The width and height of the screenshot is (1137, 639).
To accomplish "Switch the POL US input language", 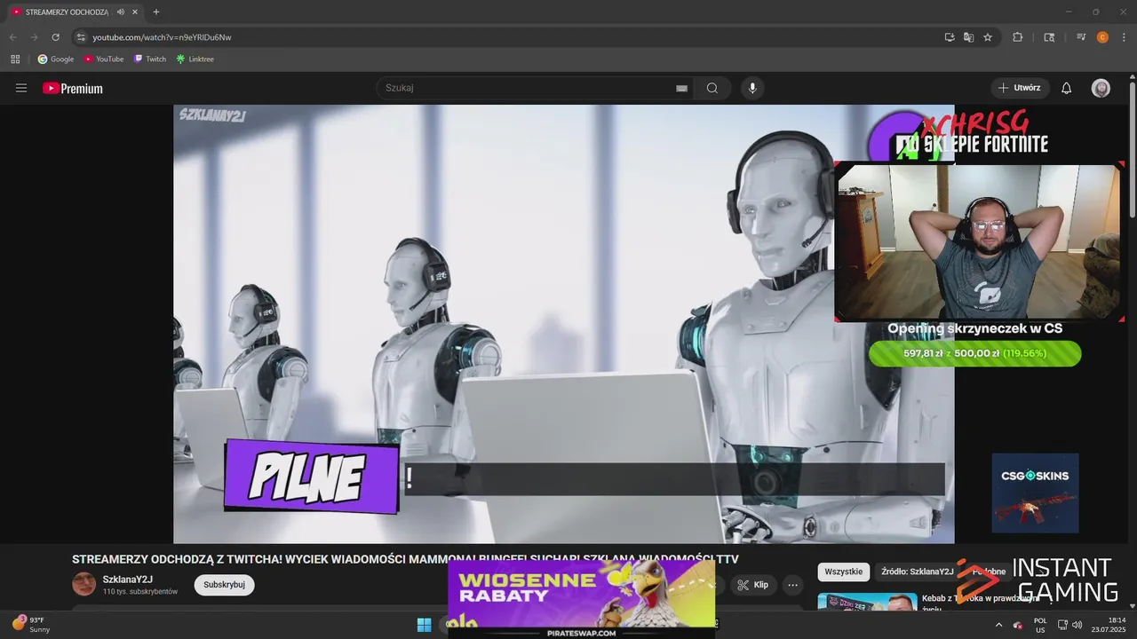I will tap(1040, 625).
